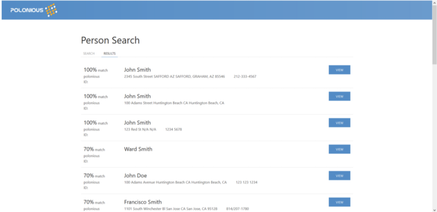View John Smith at 2345 South Street

(339, 70)
